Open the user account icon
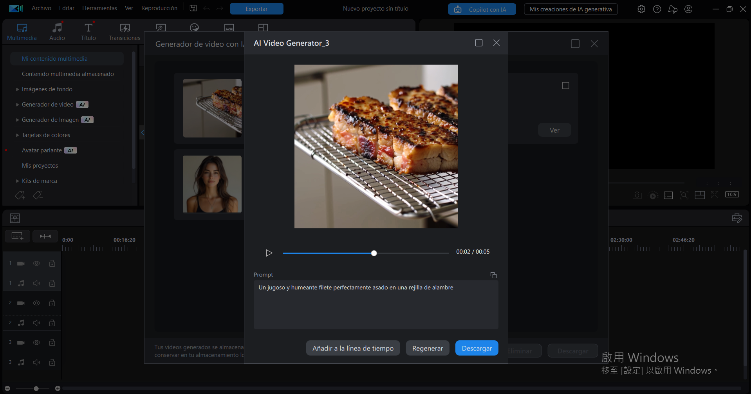This screenshot has height=394, width=751. point(688,9)
